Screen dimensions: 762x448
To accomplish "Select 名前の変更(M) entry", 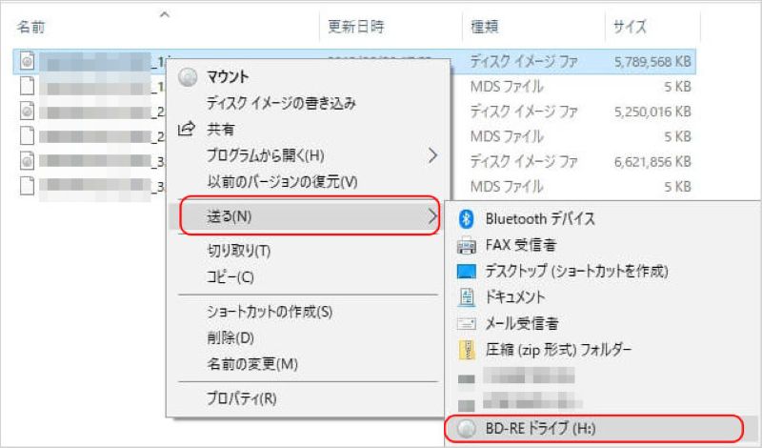I will click(252, 364).
